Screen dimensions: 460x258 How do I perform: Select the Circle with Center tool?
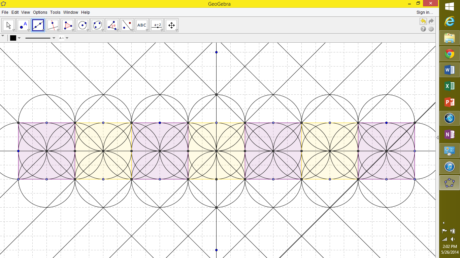83,25
